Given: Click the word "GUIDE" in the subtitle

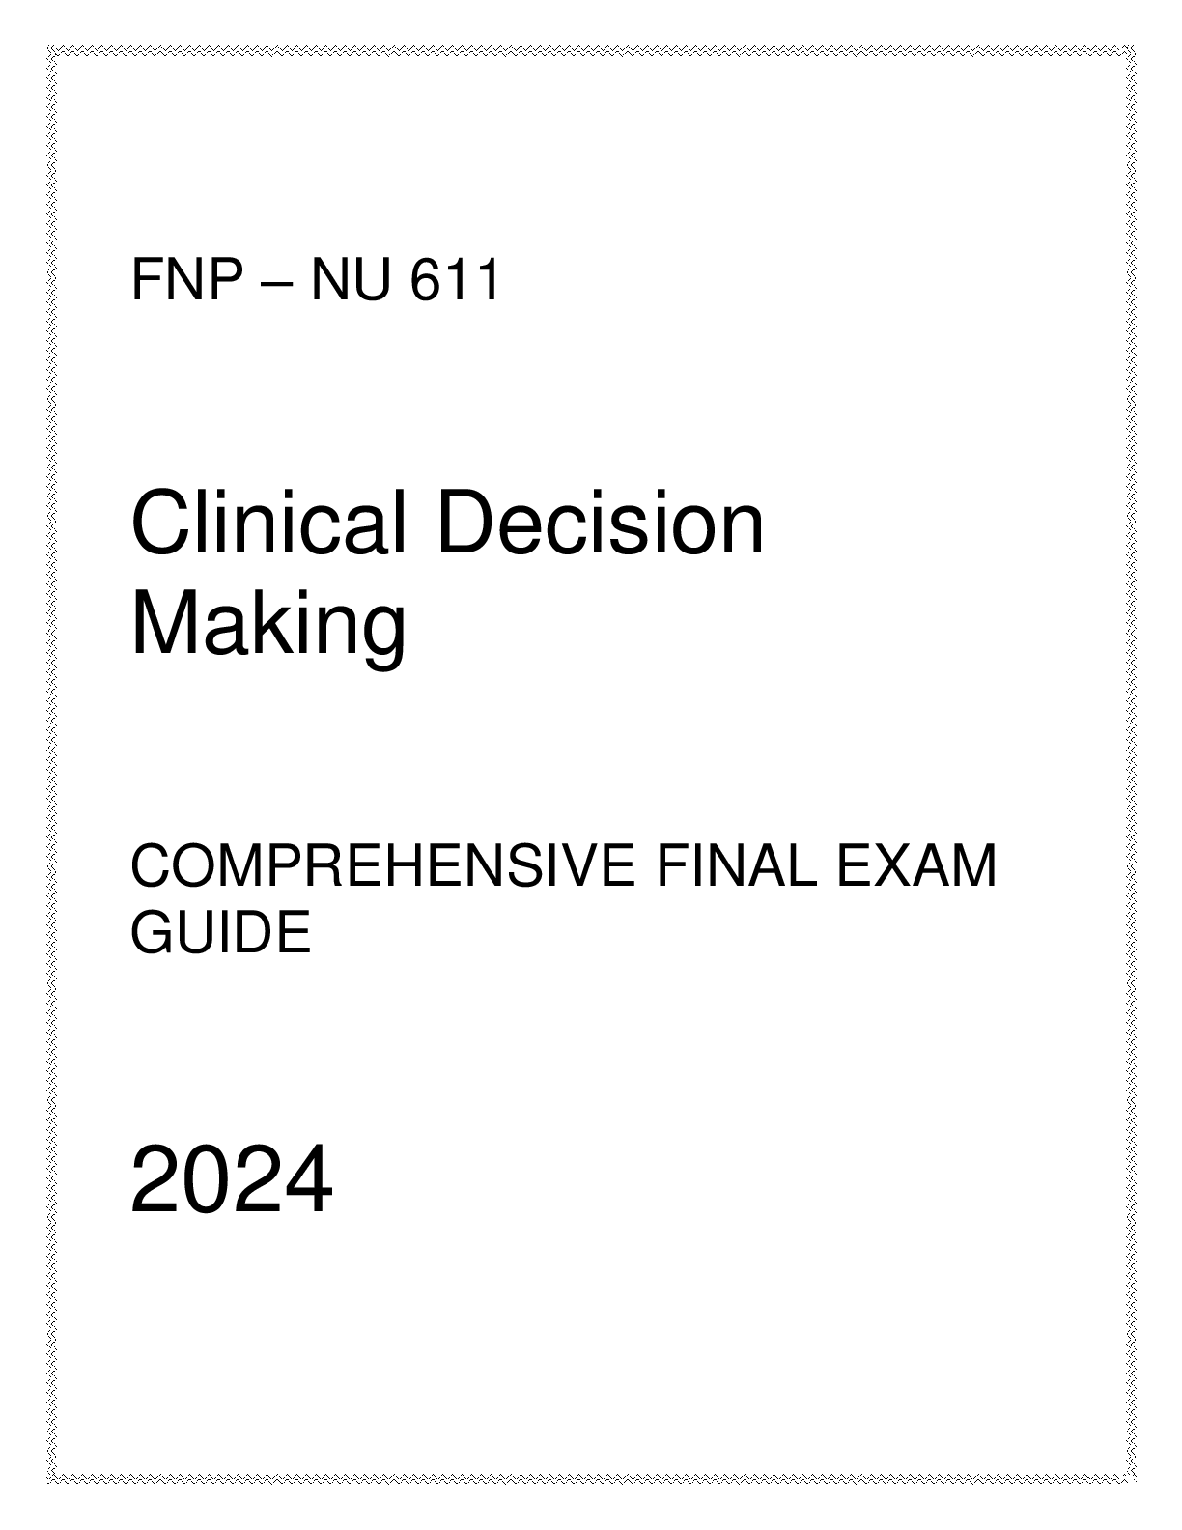Looking at the screenshot, I should click(x=220, y=933).
